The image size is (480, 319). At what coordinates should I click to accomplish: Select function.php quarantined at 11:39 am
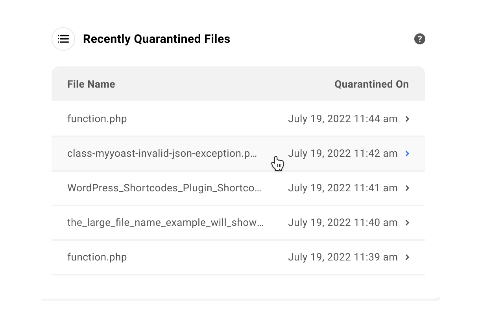pos(97,257)
